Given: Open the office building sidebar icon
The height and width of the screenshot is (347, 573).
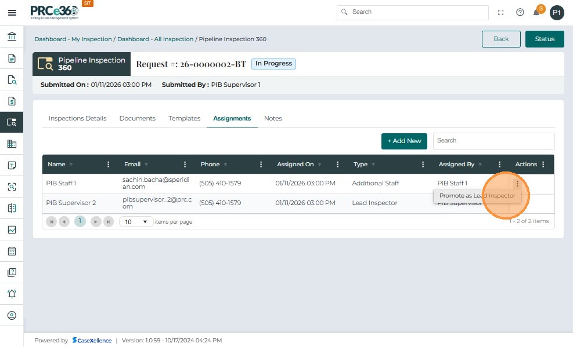Looking at the screenshot, I should click(x=12, y=144).
